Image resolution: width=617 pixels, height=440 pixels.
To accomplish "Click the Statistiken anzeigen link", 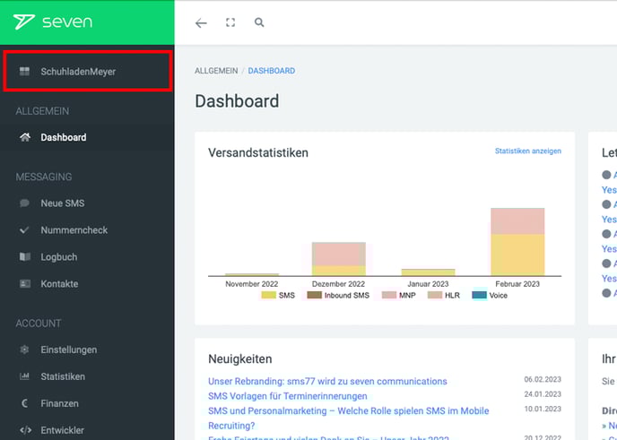I will (527, 151).
